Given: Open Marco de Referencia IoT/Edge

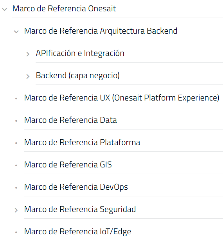Looking at the screenshot, I should 77,232.
